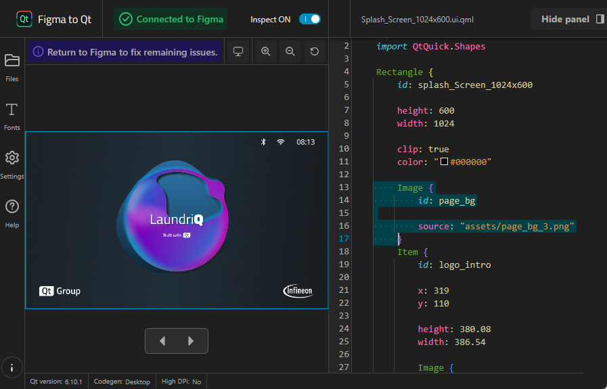The width and height of the screenshot is (607, 389).
Task: Click the Infineon logo in preview
Action: click(298, 291)
